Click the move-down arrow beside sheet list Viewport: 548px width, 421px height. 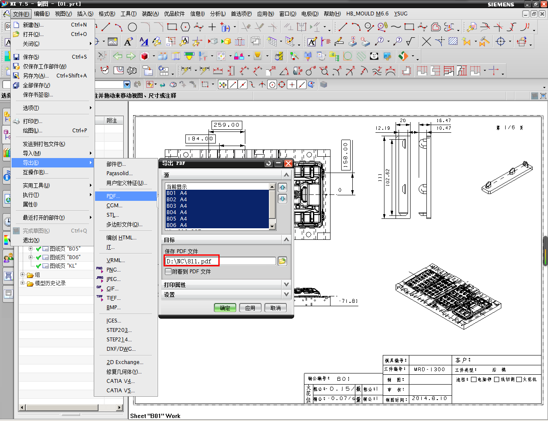click(283, 199)
